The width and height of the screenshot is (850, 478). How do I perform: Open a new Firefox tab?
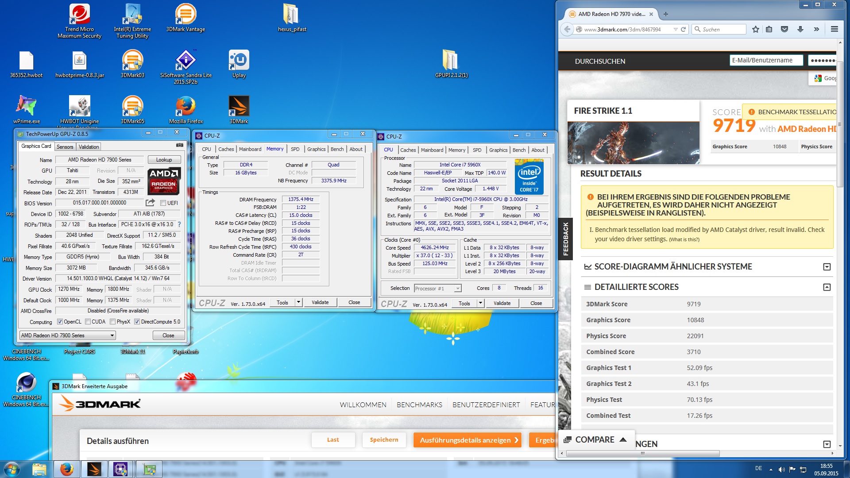[665, 14]
